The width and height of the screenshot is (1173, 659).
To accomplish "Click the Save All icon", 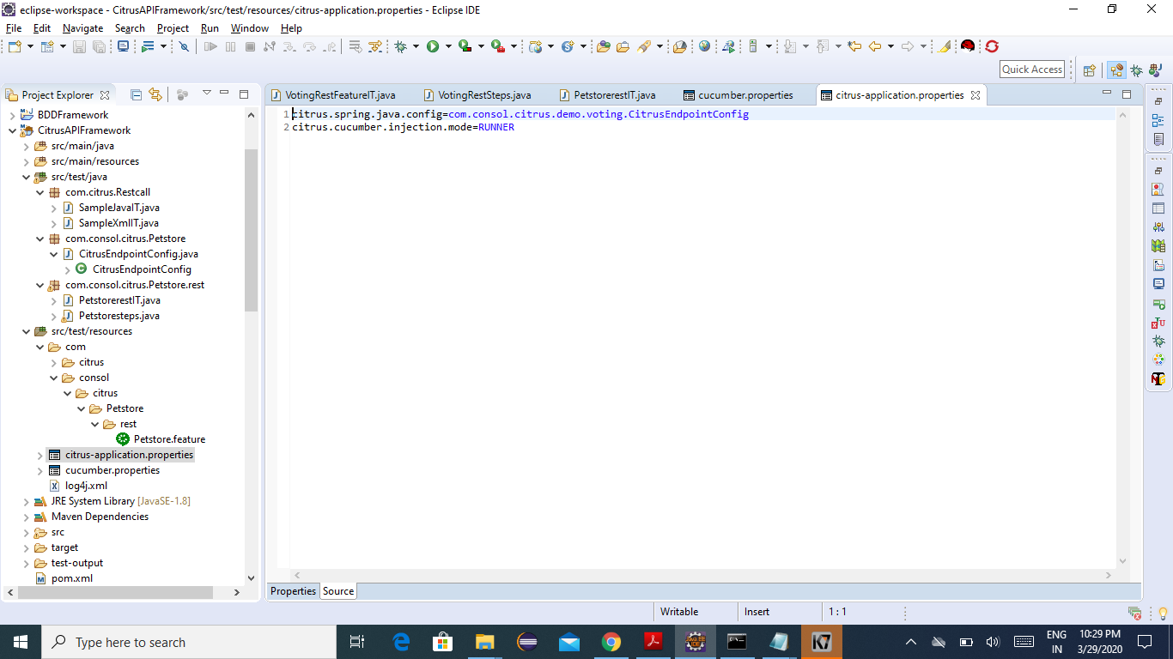I will click(99, 46).
